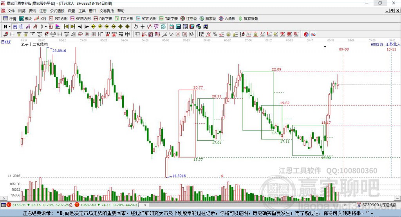This screenshot has height=217, width=401.
Task: Click the small black chart dropdown triangle
Action: point(325,47)
